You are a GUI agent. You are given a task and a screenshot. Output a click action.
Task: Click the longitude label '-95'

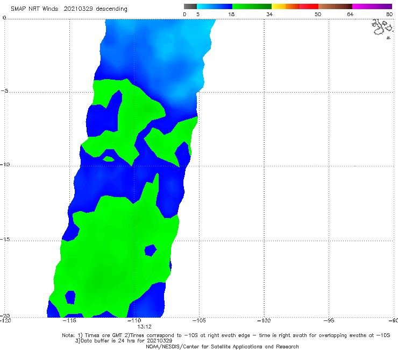click(x=329, y=320)
